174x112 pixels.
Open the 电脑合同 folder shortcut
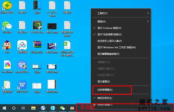tap(7, 87)
